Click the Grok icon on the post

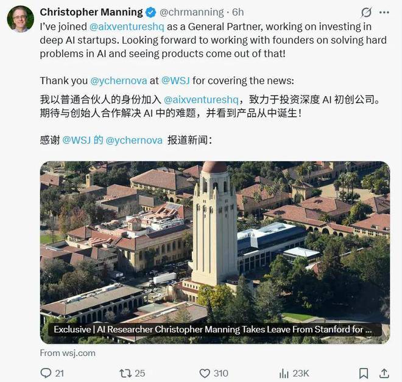[x=366, y=12]
